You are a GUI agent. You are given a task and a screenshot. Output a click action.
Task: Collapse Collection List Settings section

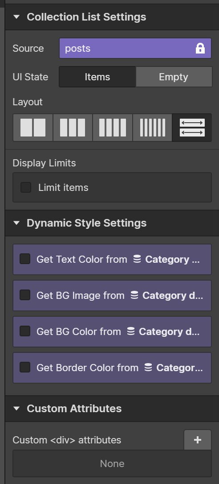point(16,17)
